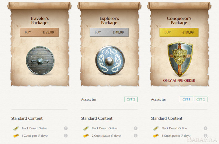Click the Traveler's Package title
219x144 pixels.
39,21
